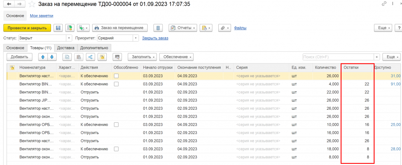Screen dimensions: 402x165
Task: Click the Действия column header
Action: pyautogui.click(x=95, y=67)
